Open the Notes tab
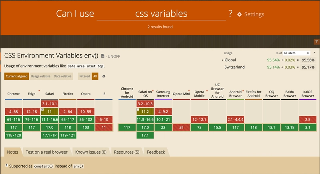Screen dimensions: 320x174 pyautogui.click(x=12, y=152)
